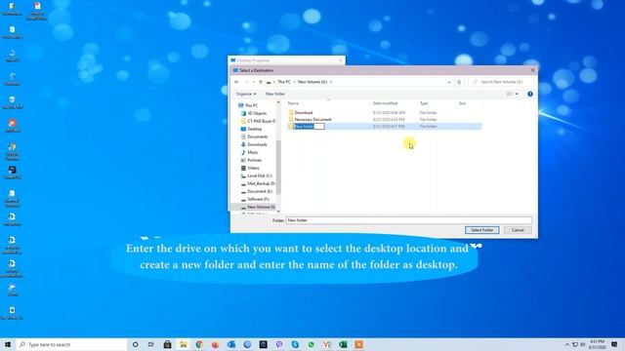Click the Cancel button

point(518,230)
